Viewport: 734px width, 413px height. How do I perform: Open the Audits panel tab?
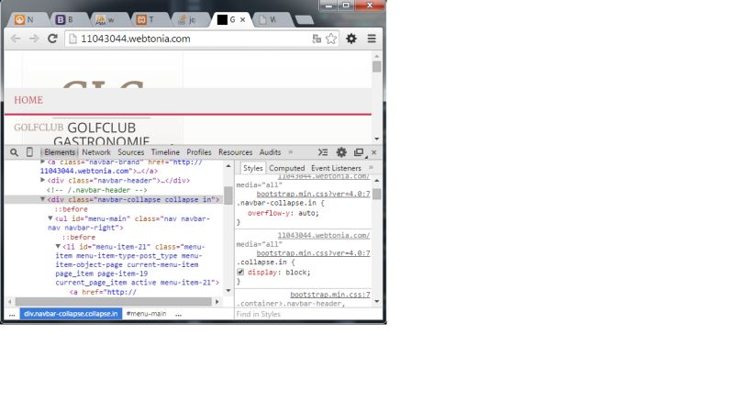click(270, 152)
